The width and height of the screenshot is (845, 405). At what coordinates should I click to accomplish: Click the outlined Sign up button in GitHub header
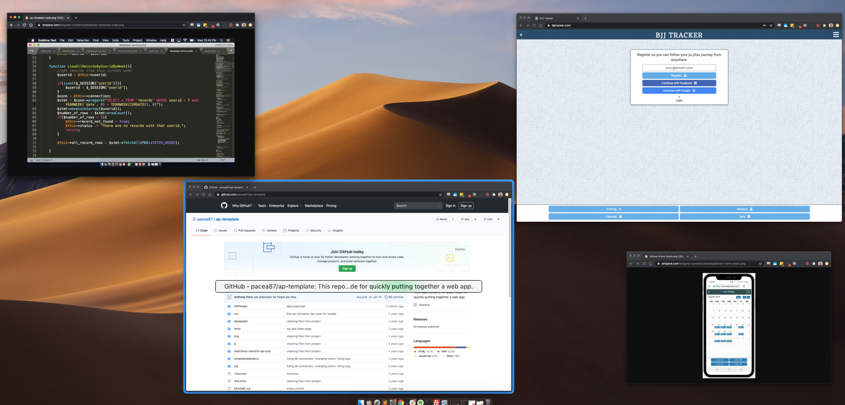coord(466,206)
